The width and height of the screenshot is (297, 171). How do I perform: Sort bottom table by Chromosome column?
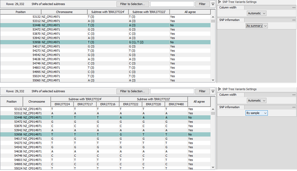[x=37, y=102]
